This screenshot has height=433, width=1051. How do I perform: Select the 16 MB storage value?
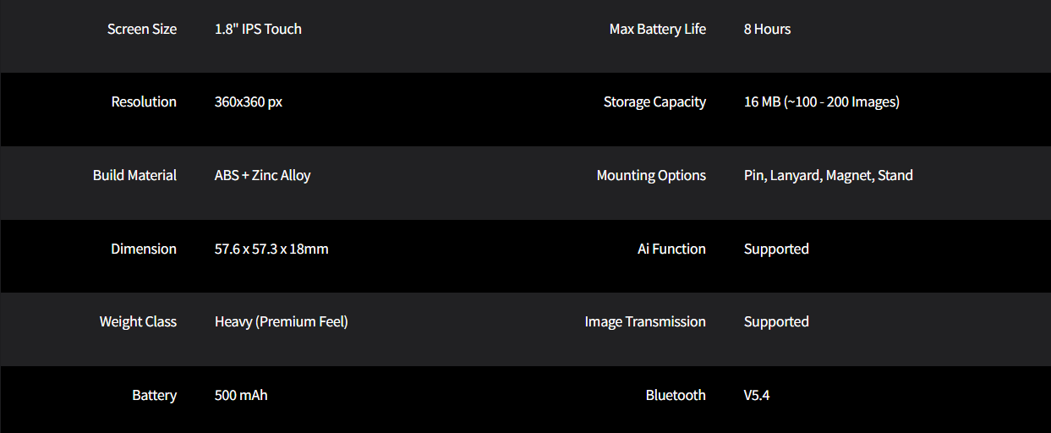821,101
